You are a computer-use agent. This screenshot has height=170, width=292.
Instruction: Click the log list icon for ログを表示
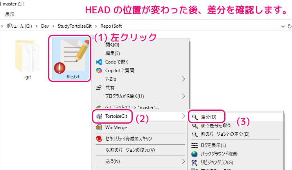coord(195,145)
